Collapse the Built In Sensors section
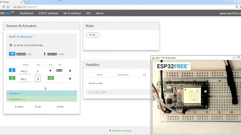Viewport: 241px width, 135px height. point(22,37)
